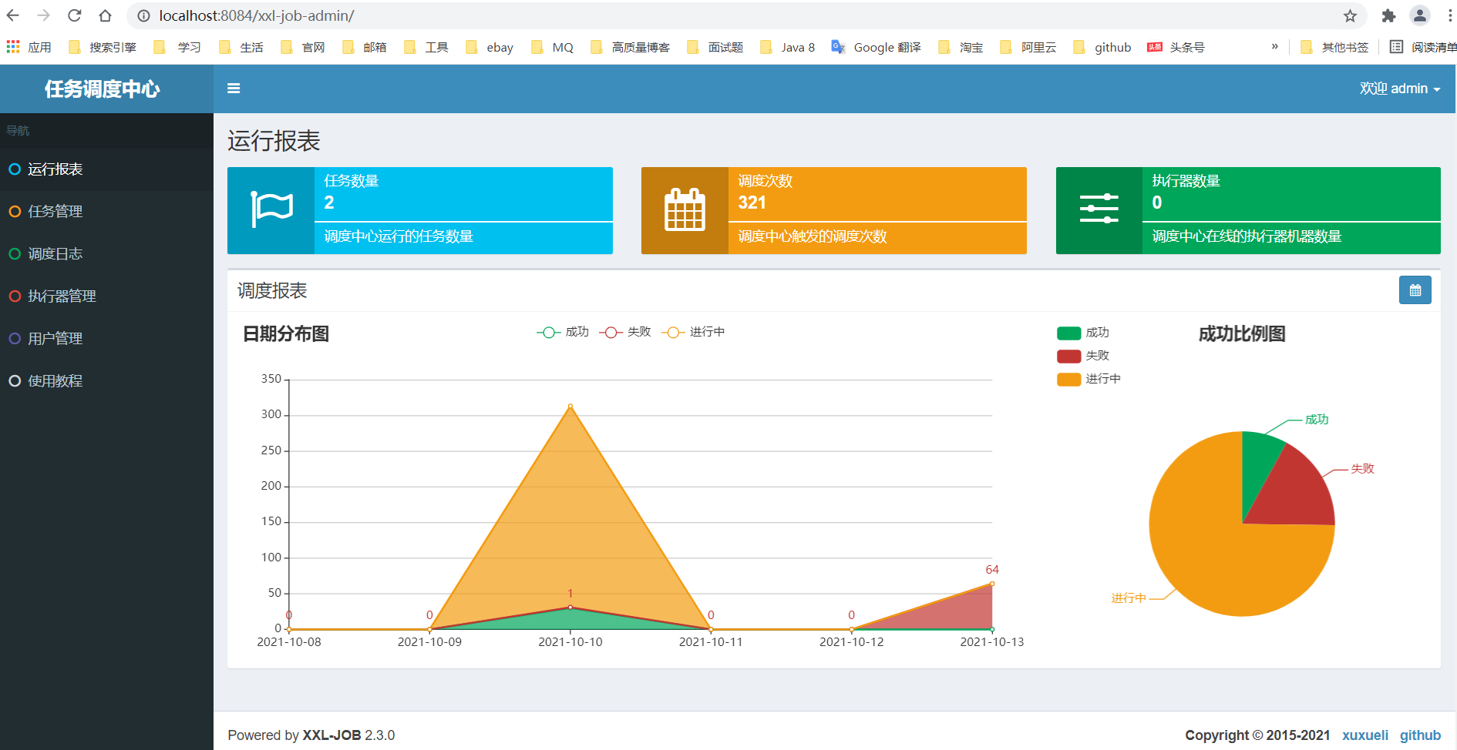Screen dimensions: 1457x750
Task: Toggle 进行中 in pie chart legend
Action: click(x=1089, y=379)
